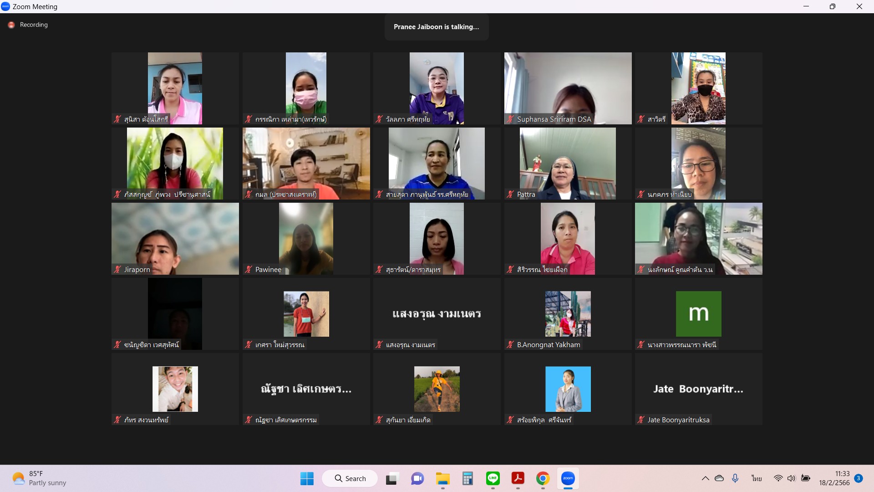Click muted mic icon beside B.Anongnat Yakham

pyautogui.click(x=510, y=345)
